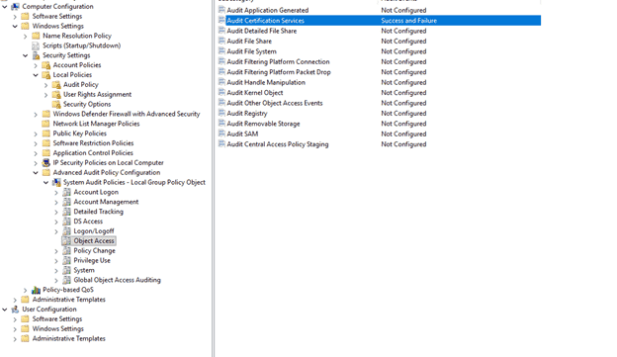Select Audit Filtering Platform Connection
The image size is (617, 357).
[x=278, y=61]
